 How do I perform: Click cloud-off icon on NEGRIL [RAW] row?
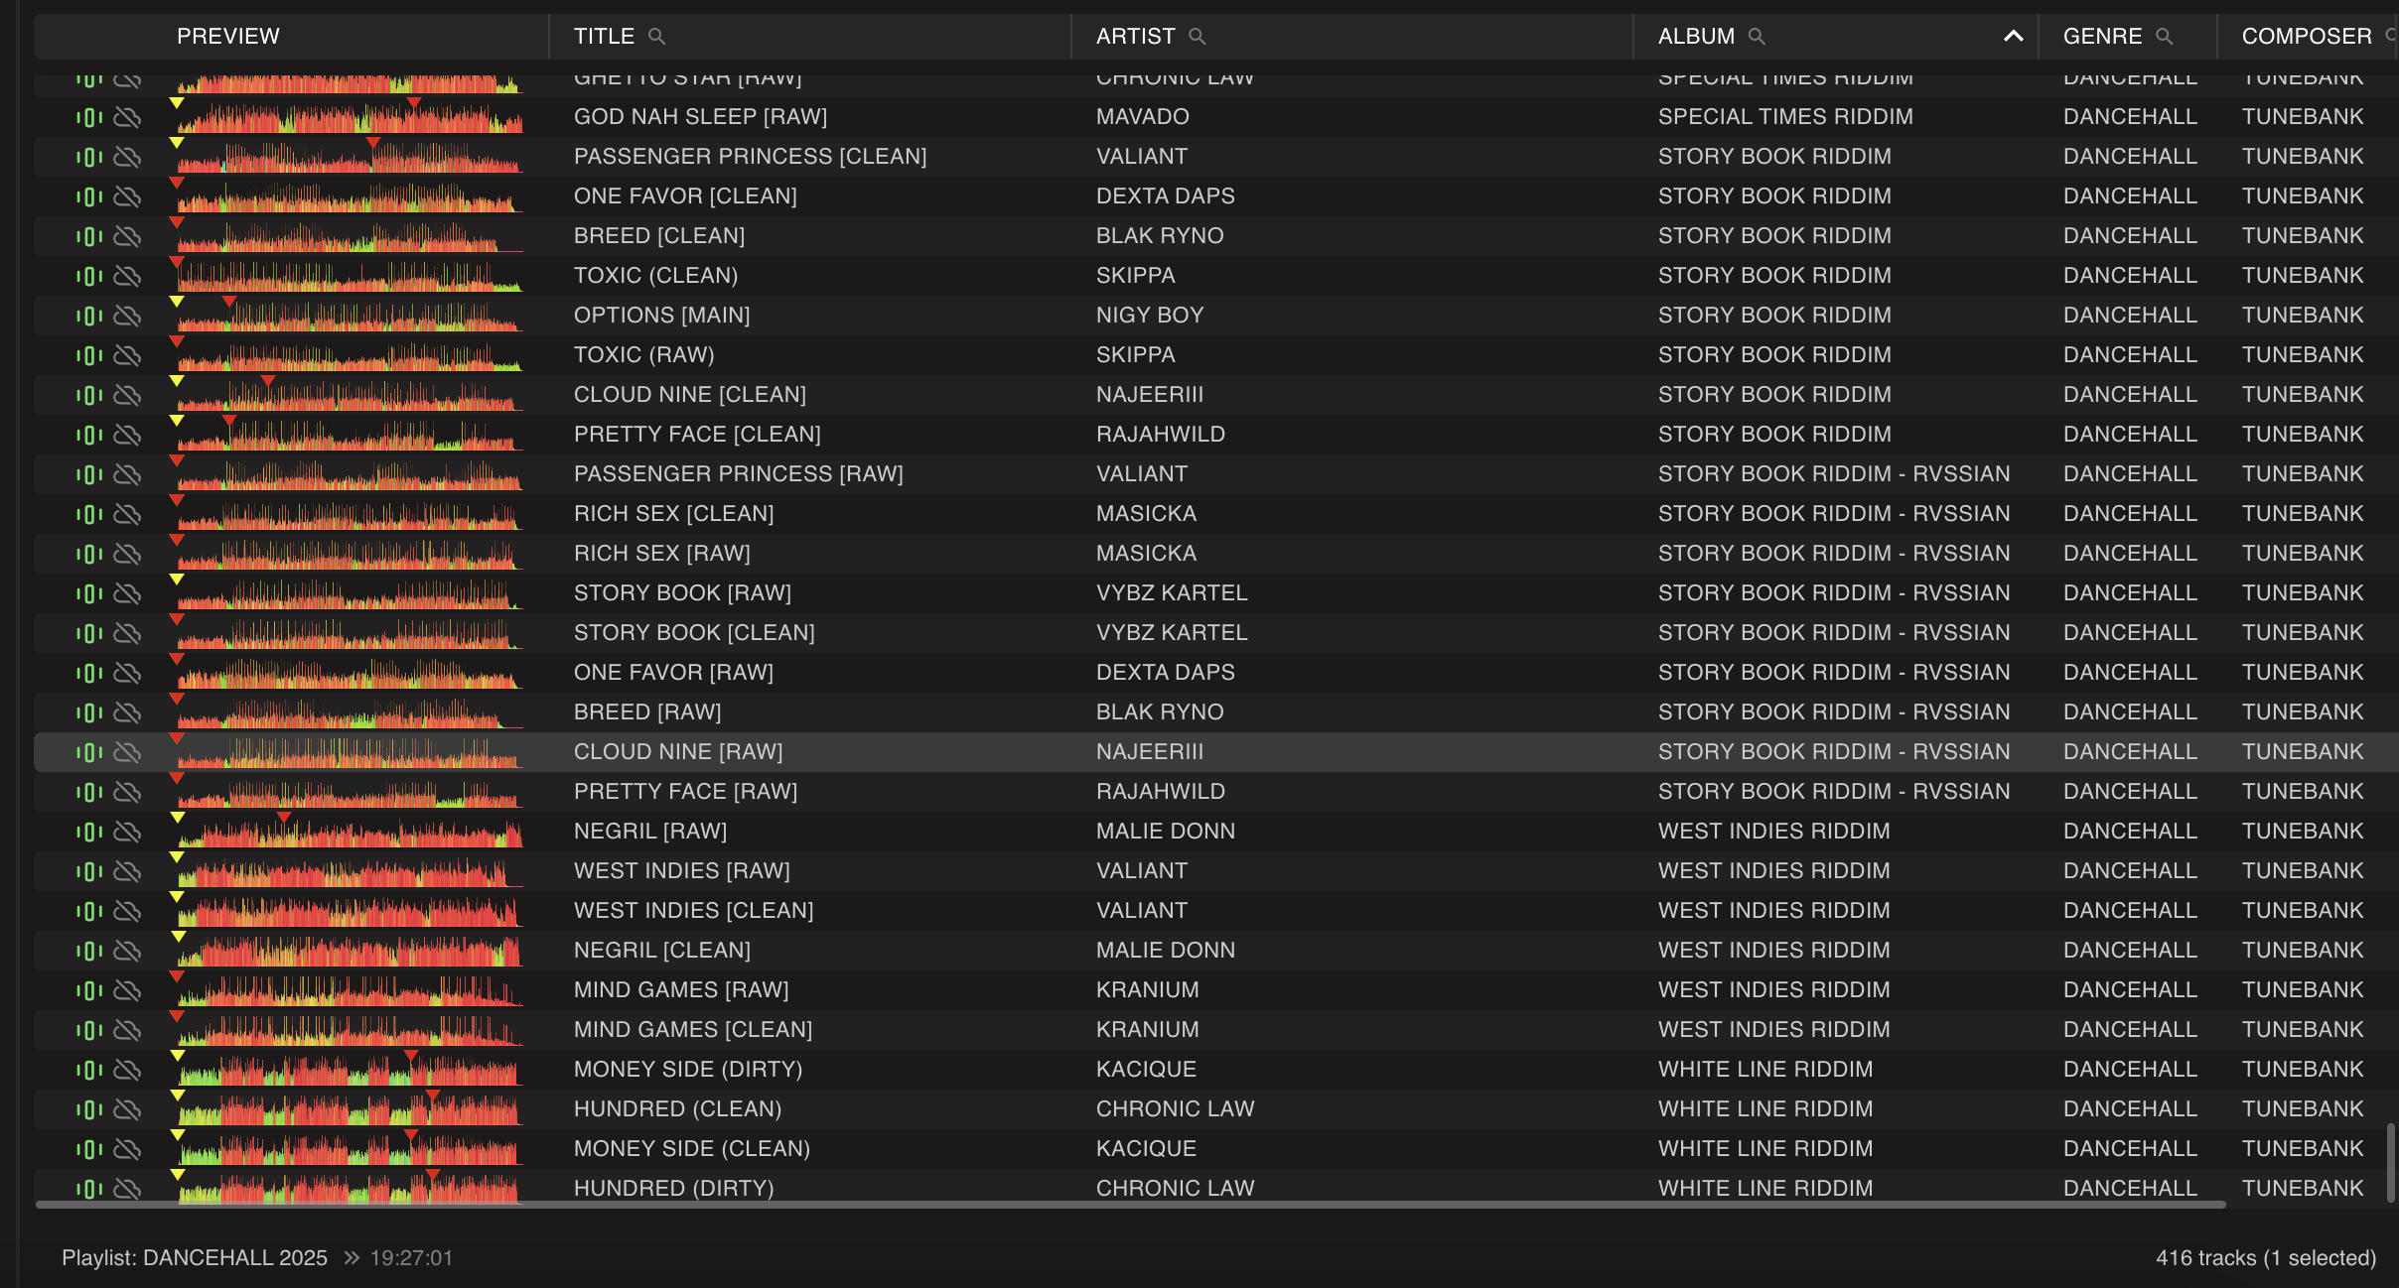coord(127,832)
